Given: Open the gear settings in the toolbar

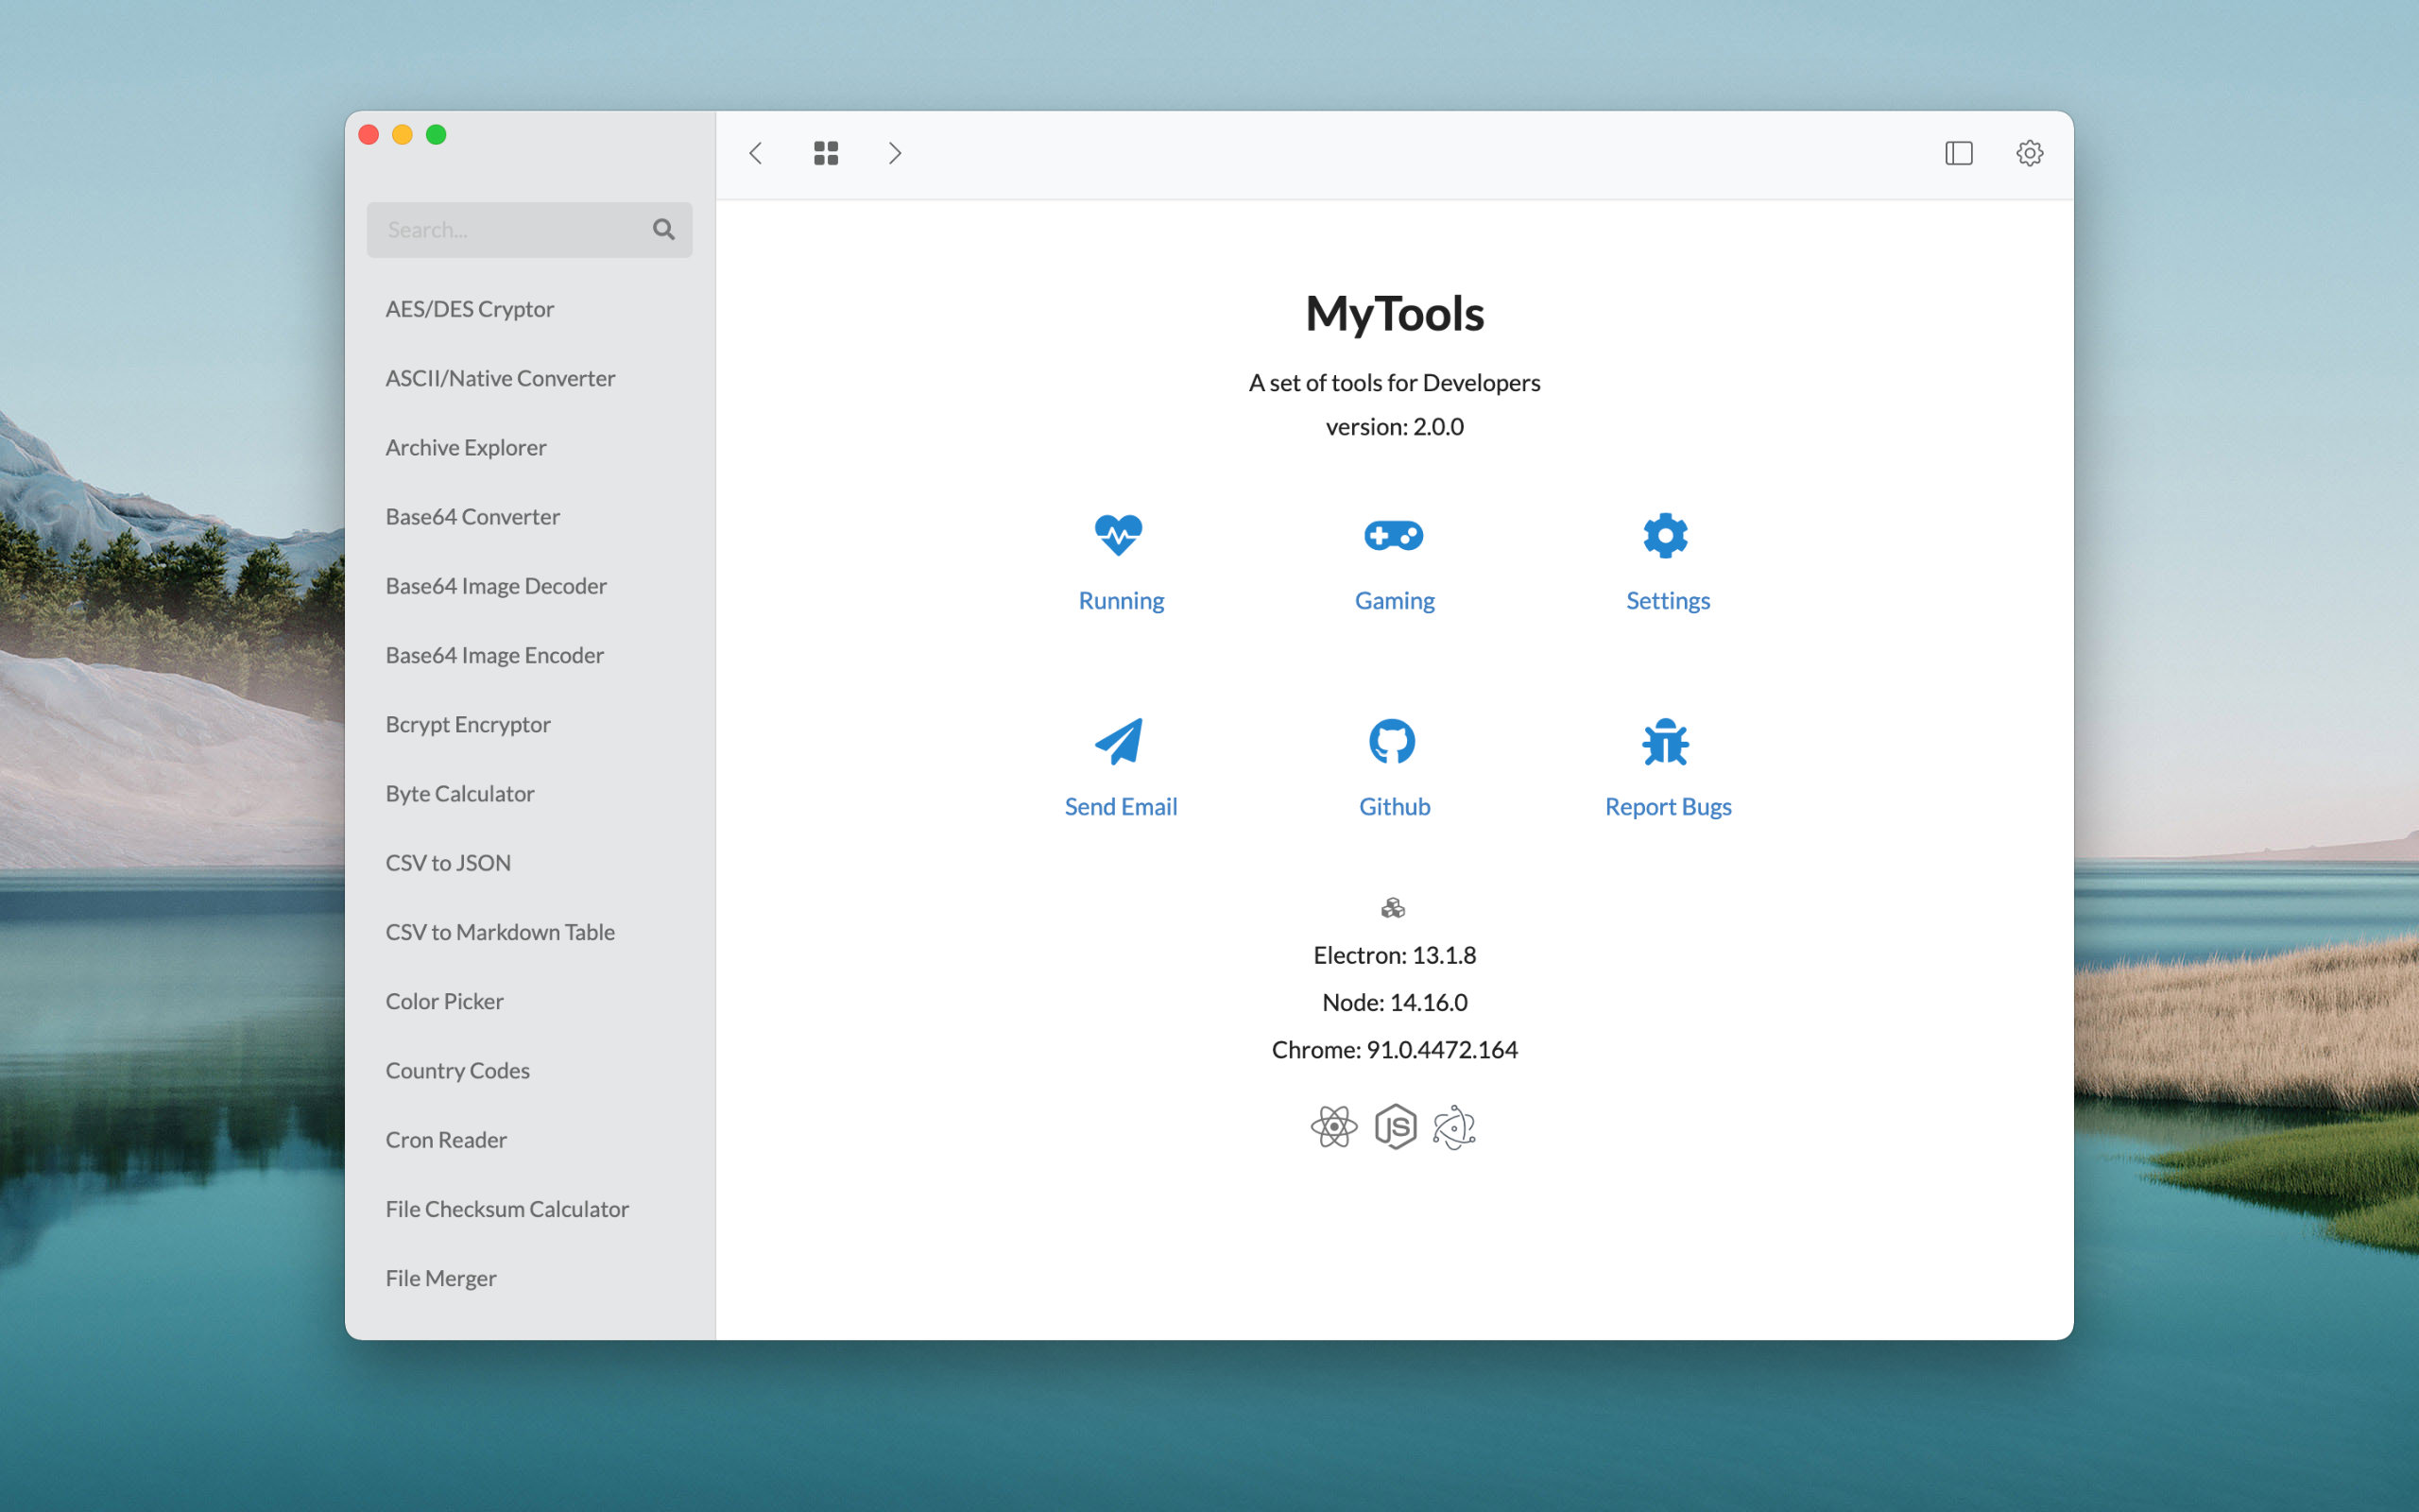Looking at the screenshot, I should click(2029, 153).
